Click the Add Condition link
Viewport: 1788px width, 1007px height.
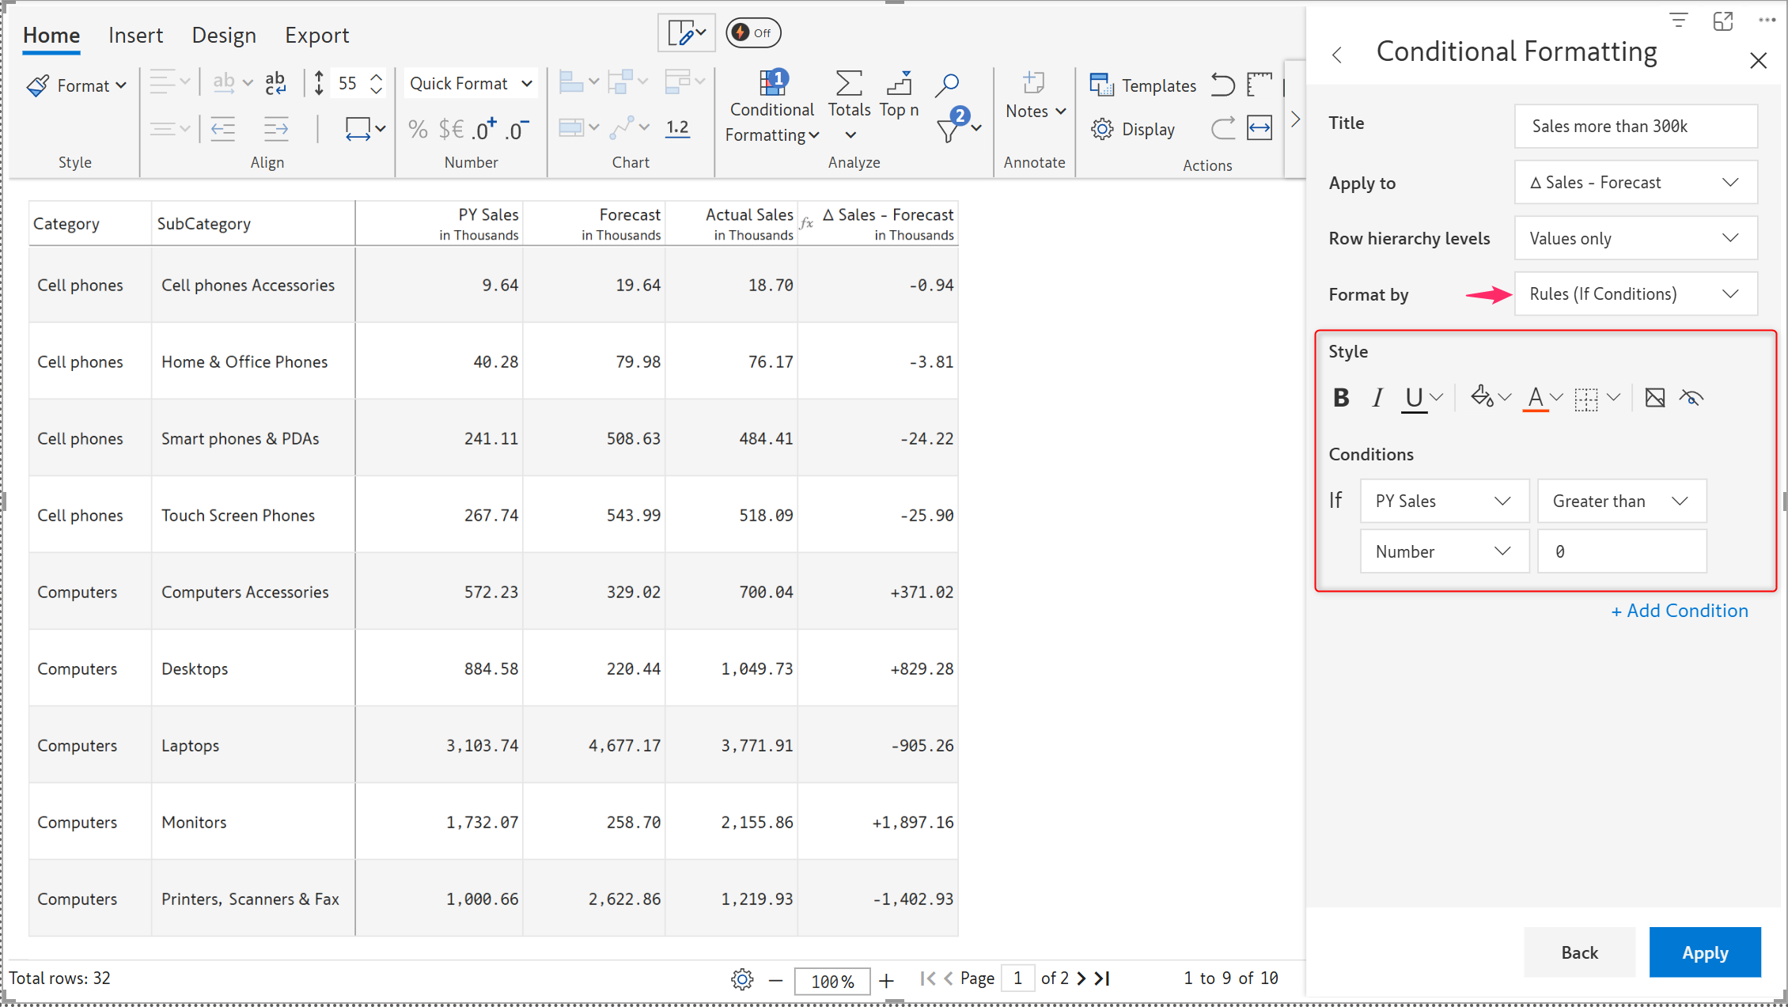(x=1680, y=611)
